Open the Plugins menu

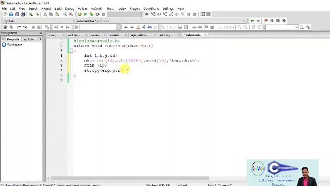(x=135, y=9)
